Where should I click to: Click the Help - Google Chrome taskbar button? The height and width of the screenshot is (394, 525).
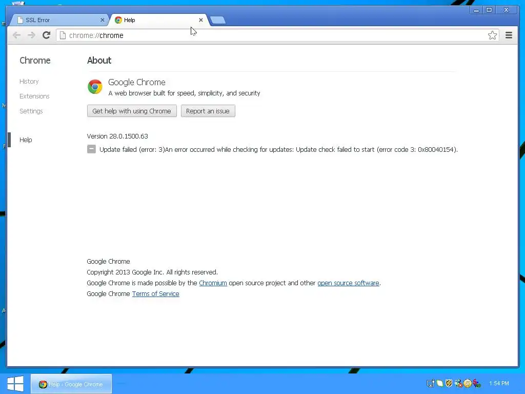click(x=71, y=384)
